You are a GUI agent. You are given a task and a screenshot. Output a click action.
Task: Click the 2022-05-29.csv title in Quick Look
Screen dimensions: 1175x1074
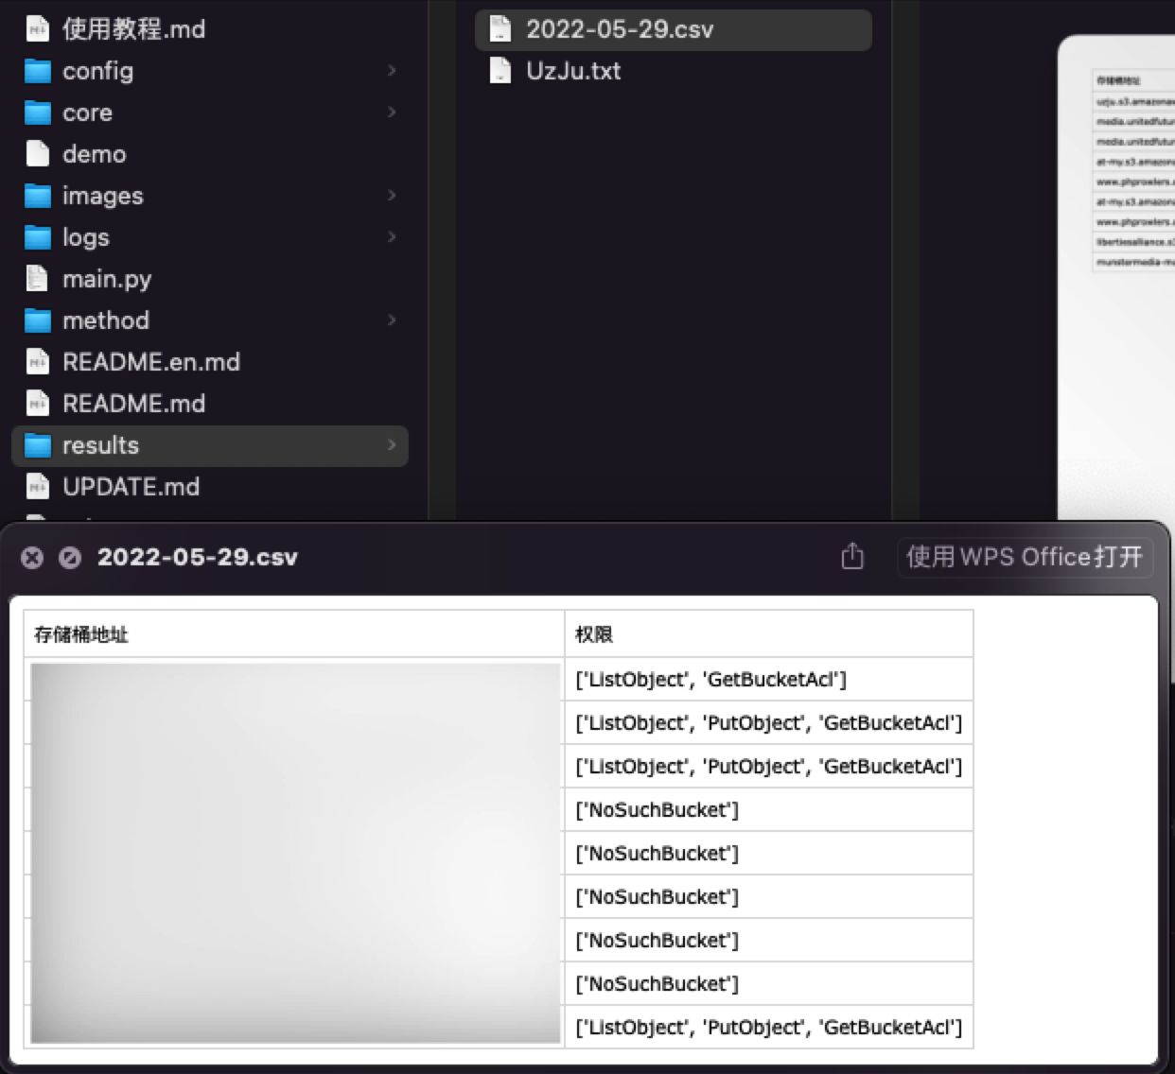(198, 558)
